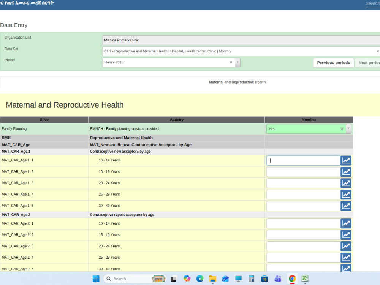Image resolution: width=380 pixels, height=285 pixels.
Task: Launch Copilot from the taskbar
Action: pyautogui.click(x=187, y=279)
